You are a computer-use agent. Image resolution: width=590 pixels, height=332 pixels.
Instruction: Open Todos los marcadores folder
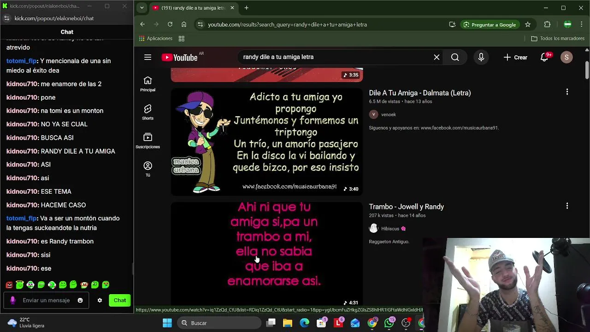pos(558,38)
